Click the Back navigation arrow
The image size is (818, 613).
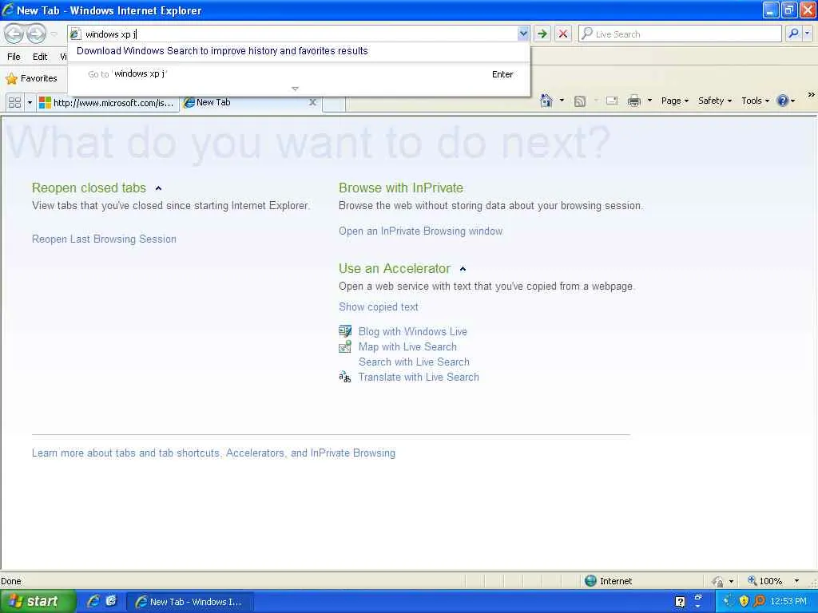[14, 34]
